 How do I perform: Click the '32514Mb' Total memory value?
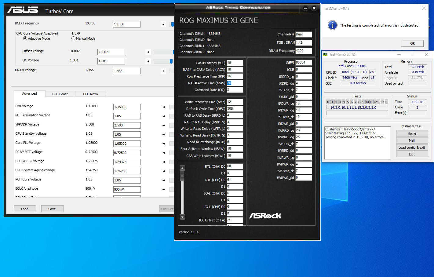tap(418, 67)
